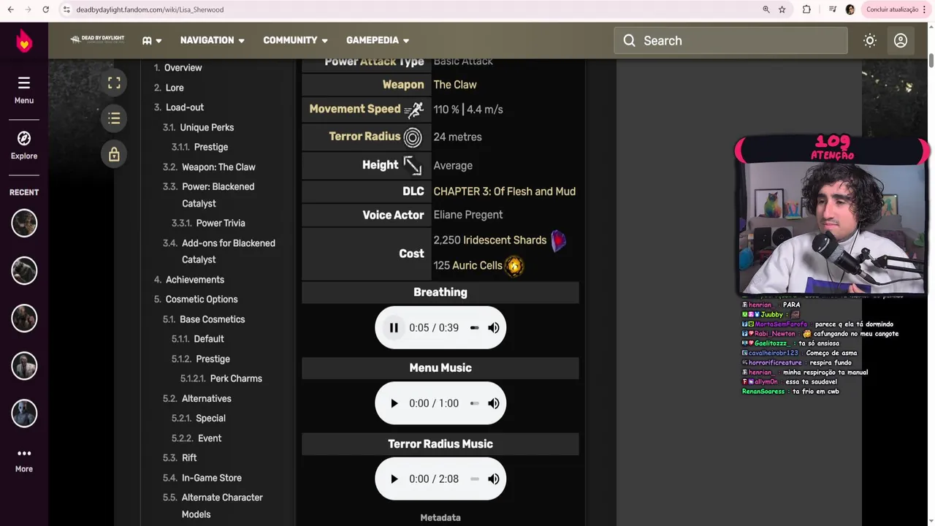Viewport: 935px width, 526px height.
Task: Open the browser profile avatar
Action: [850, 9]
